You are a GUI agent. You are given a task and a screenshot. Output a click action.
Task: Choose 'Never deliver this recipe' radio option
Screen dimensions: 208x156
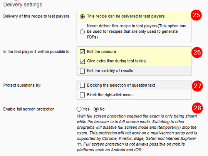pos(82,32)
